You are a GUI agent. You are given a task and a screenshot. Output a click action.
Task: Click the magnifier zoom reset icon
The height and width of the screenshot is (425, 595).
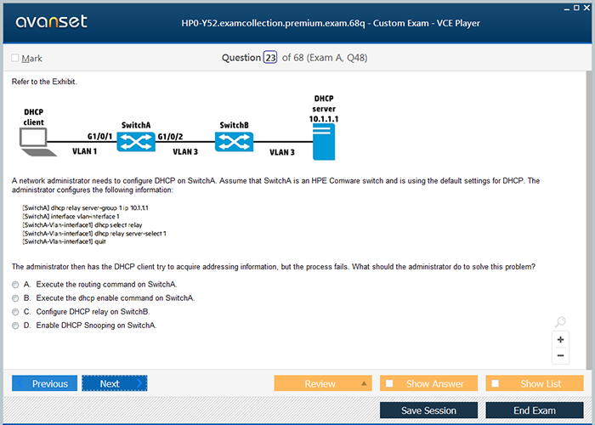[560, 322]
